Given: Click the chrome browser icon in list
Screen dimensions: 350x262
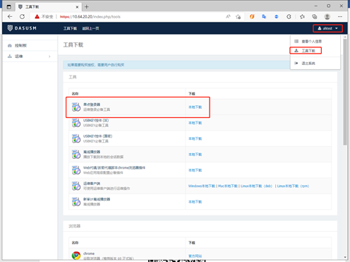Looking at the screenshot, I should pos(76,256).
